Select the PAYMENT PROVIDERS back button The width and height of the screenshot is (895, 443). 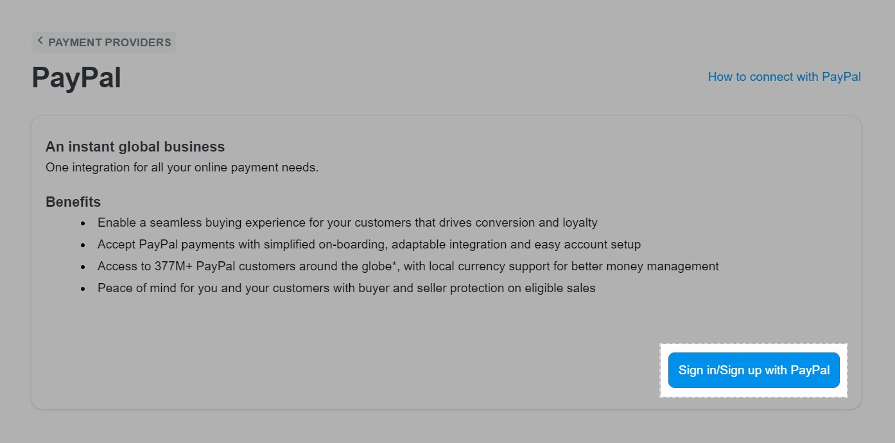pos(104,42)
